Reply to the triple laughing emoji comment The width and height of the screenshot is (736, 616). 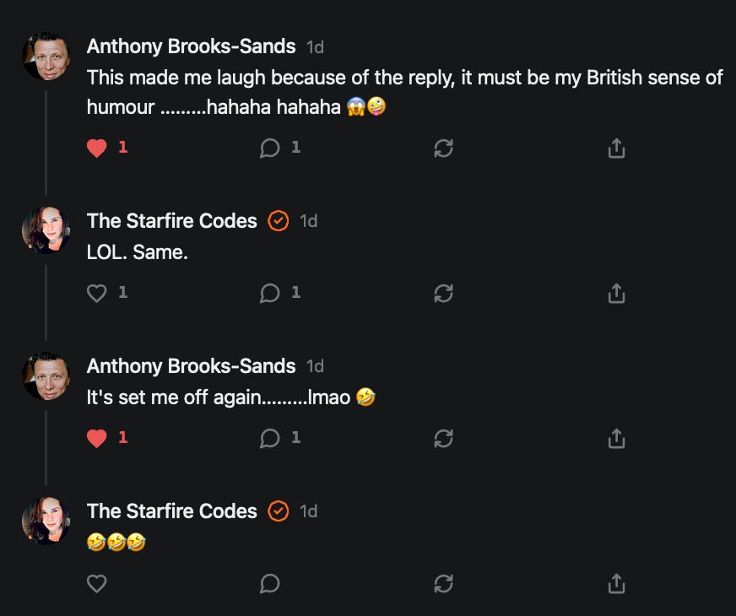click(270, 584)
